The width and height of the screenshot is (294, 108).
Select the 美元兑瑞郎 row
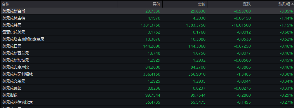coord(147,88)
